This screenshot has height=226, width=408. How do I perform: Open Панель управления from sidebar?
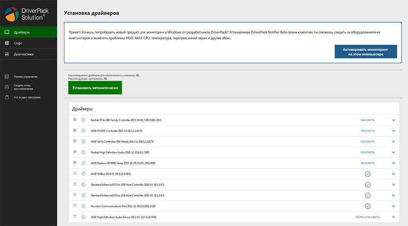25,76
